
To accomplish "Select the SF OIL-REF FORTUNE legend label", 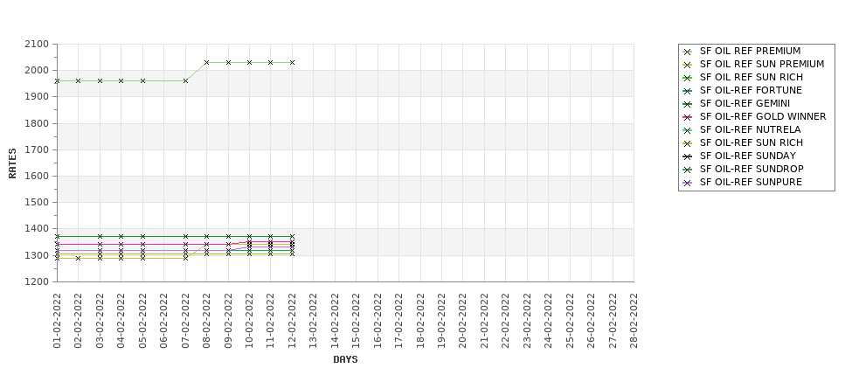I will (x=751, y=90).
